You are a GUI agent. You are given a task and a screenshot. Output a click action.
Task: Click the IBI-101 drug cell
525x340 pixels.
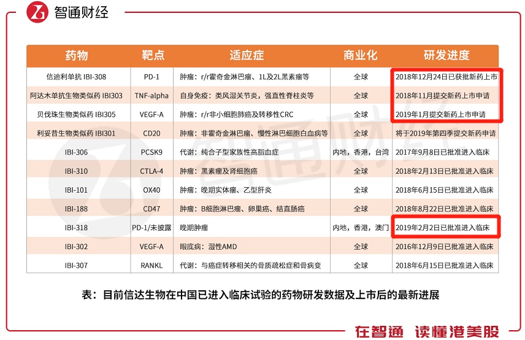click(x=76, y=190)
